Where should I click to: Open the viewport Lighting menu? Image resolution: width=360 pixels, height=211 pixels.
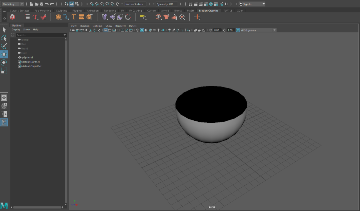pyautogui.click(x=97, y=26)
